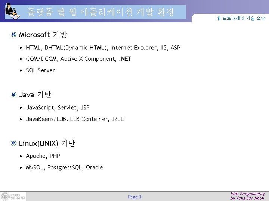Image resolution: width=269 pixels, height=201 pixels.
Task: Select the heading Java 기반
Action: 35,95
